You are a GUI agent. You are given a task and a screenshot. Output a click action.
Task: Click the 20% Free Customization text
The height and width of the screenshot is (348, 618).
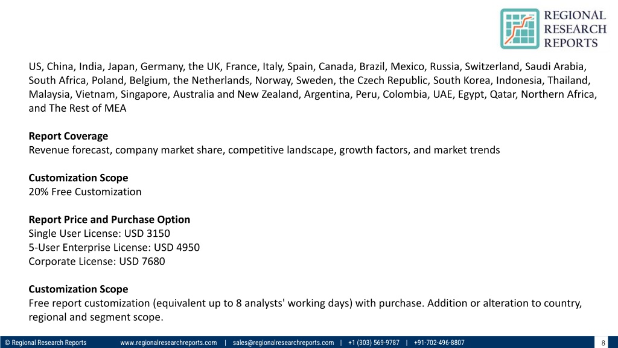pos(84,192)
